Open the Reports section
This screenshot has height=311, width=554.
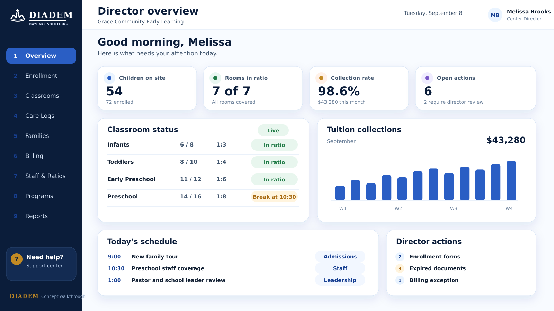pos(41,216)
